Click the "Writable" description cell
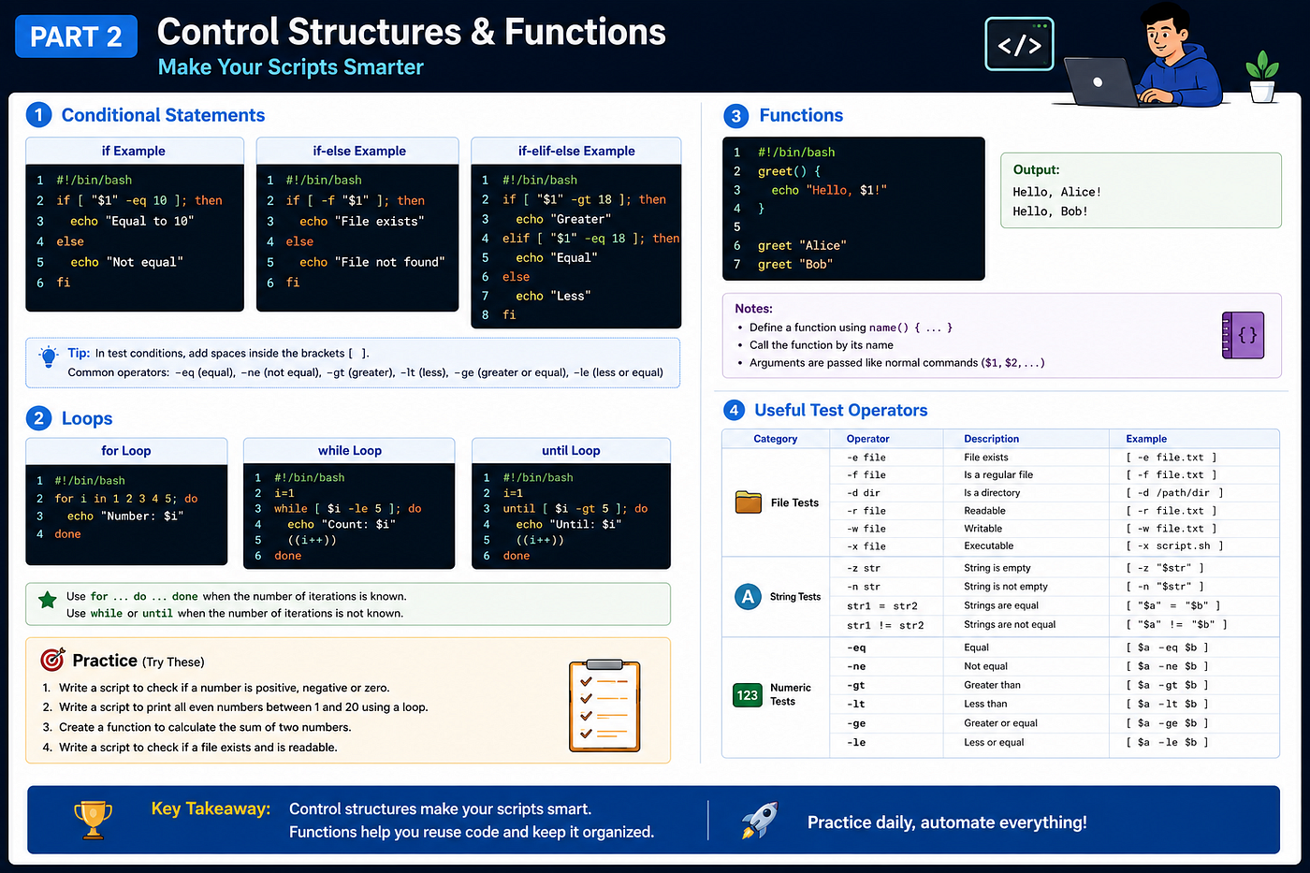Screen dimensions: 1310x873 983,529
